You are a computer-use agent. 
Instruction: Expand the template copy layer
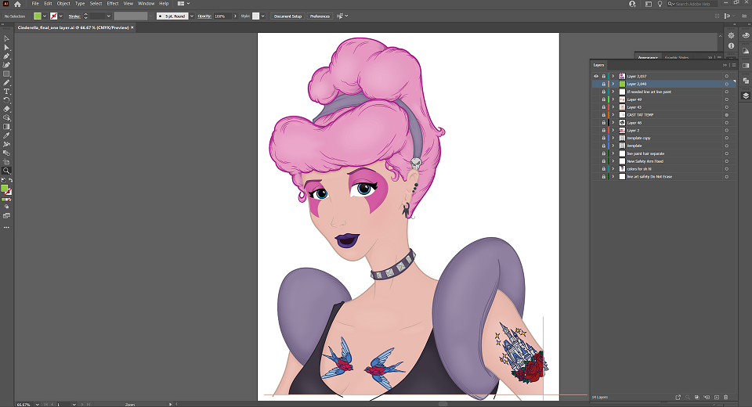pos(613,138)
